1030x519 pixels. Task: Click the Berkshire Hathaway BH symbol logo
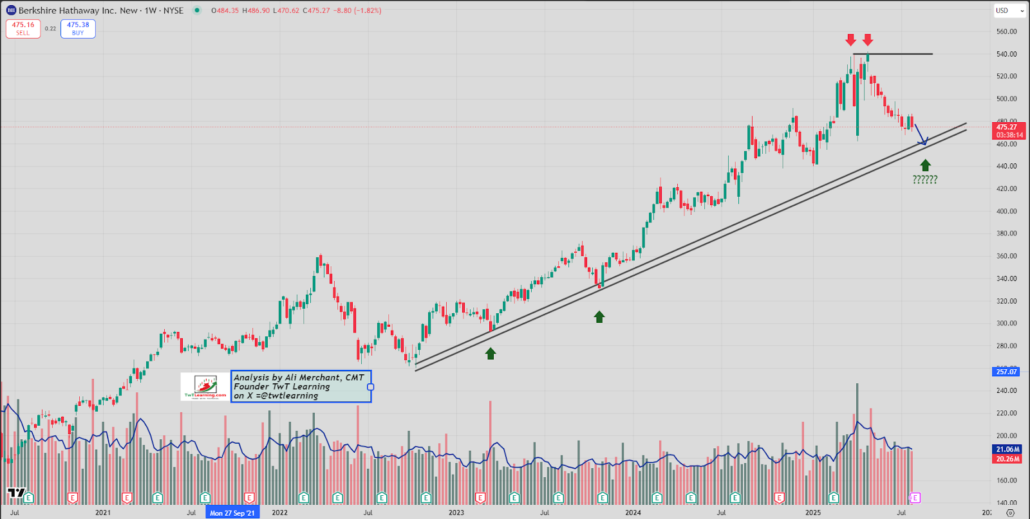[11, 10]
